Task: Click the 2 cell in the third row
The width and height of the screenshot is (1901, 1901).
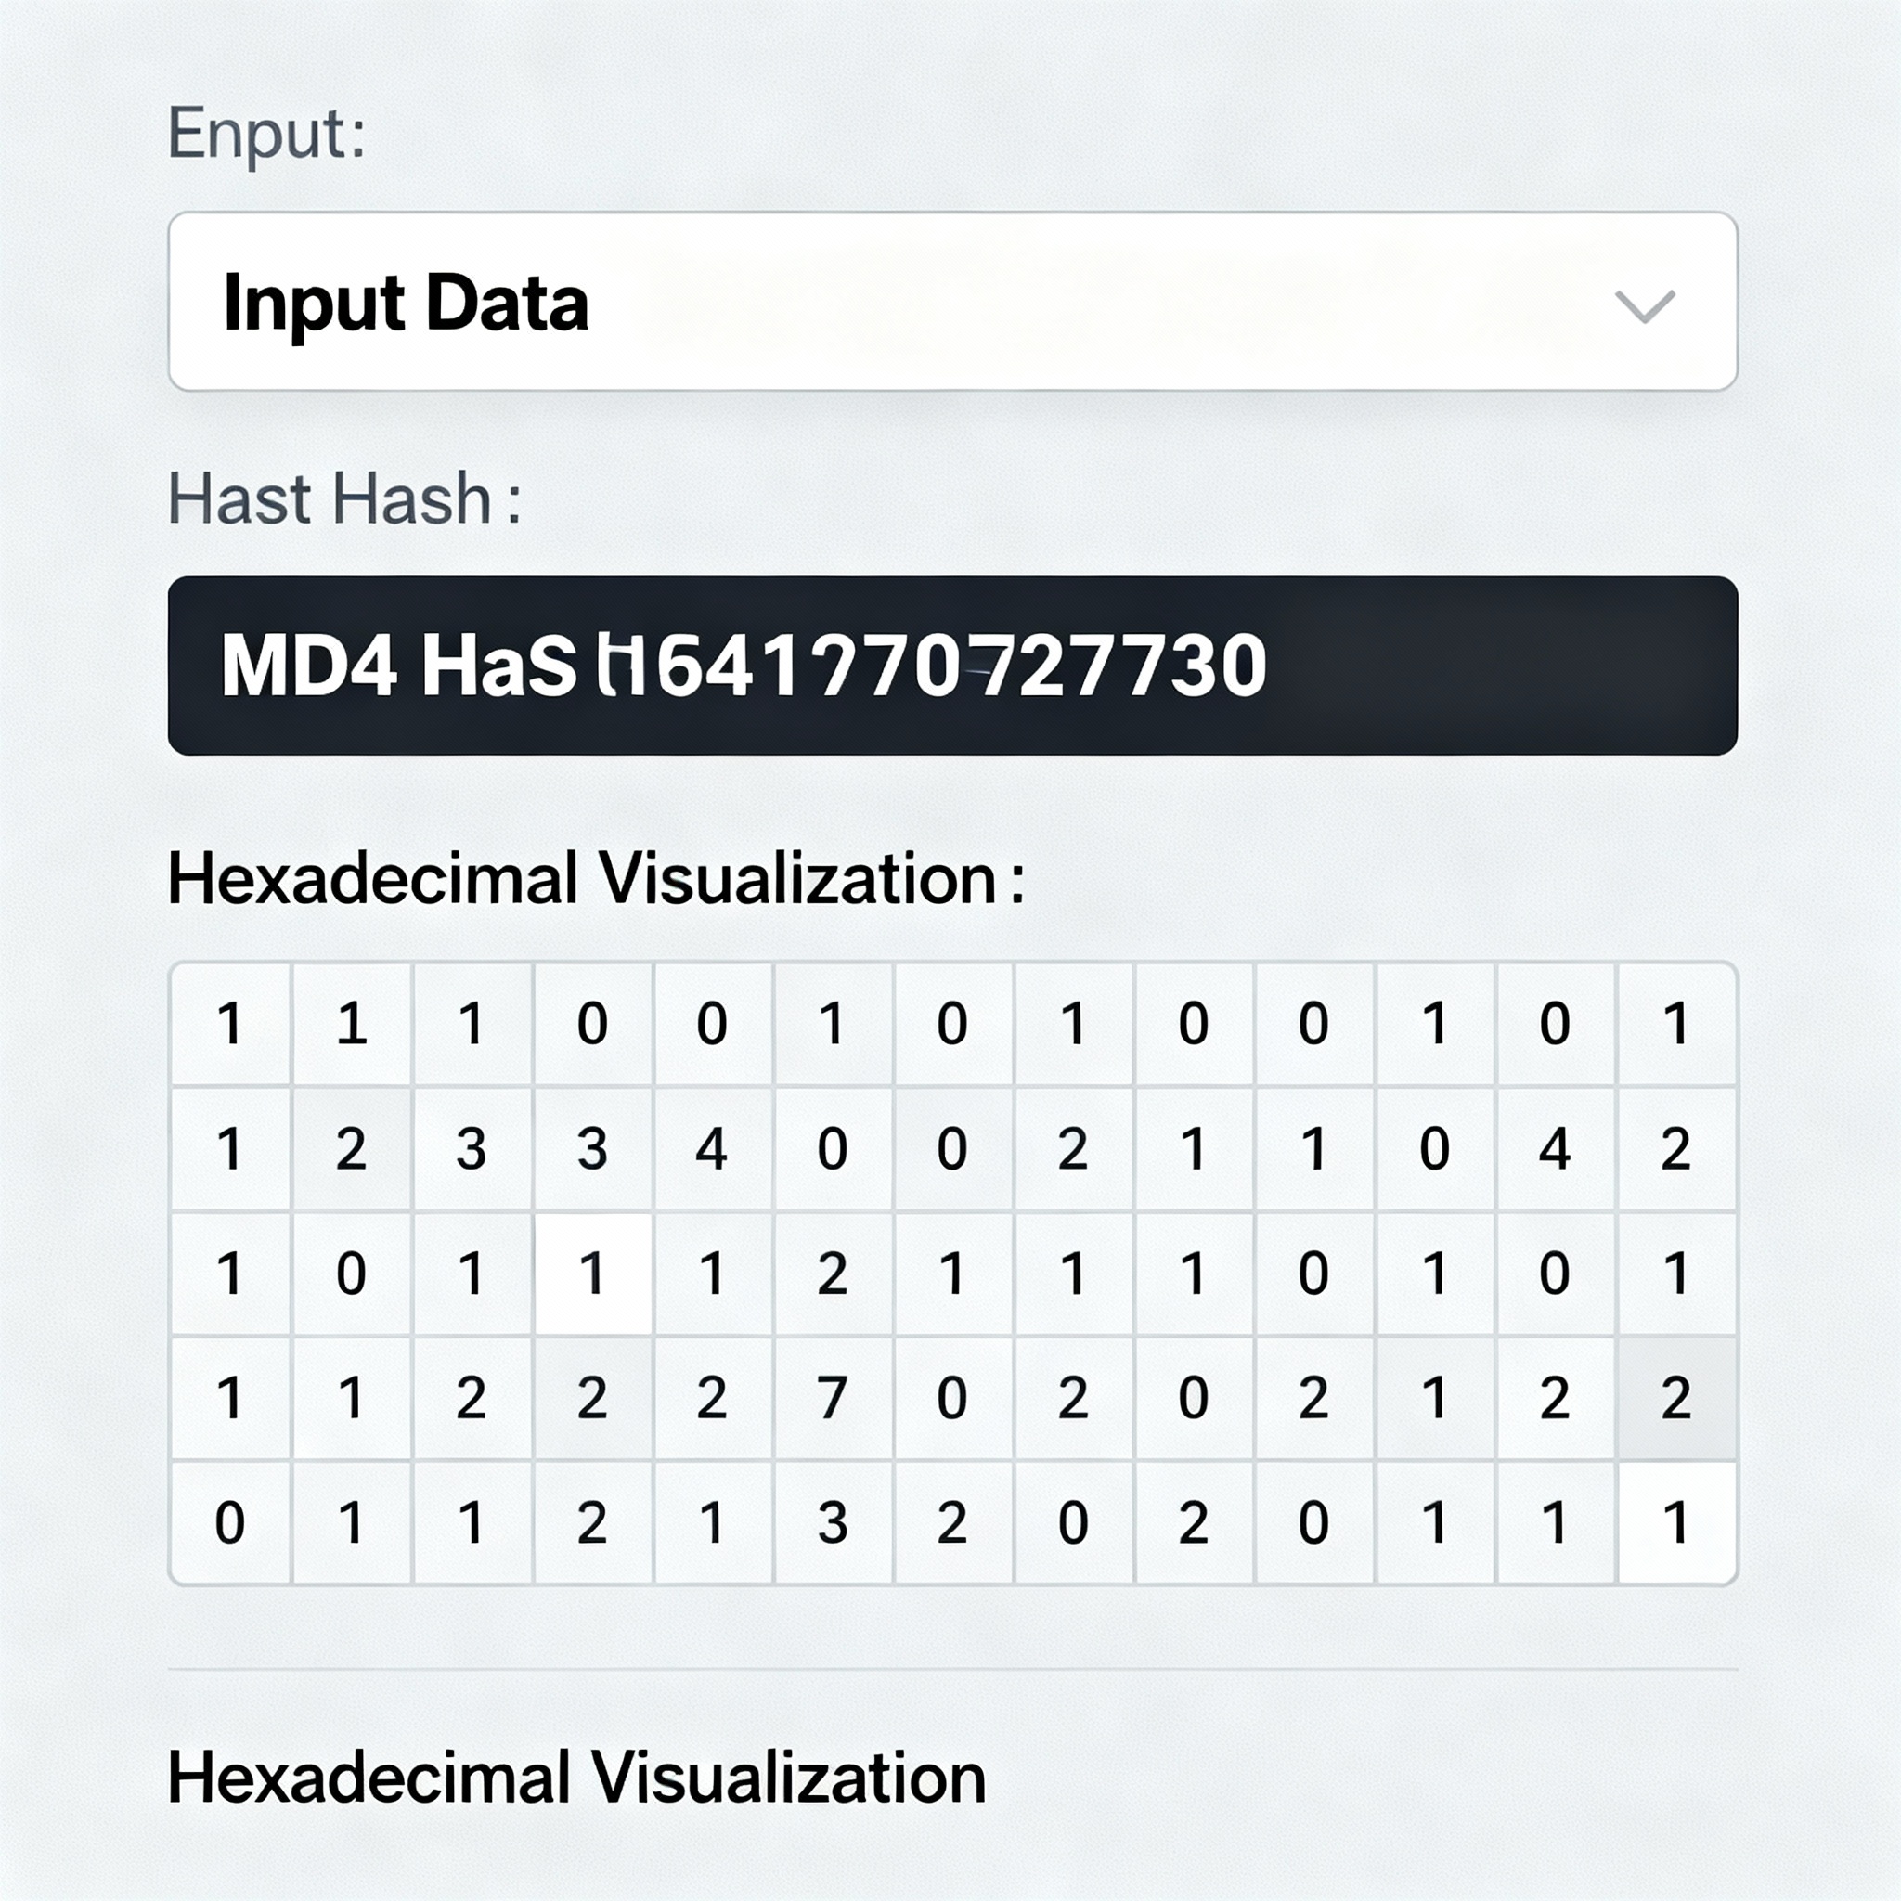Action: pos(833,1274)
